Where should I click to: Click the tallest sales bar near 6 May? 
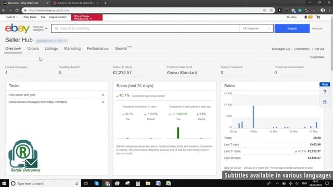click(253, 117)
